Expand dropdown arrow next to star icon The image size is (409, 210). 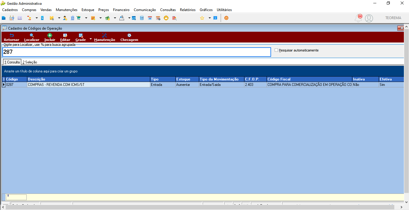[x=210, y=18]
